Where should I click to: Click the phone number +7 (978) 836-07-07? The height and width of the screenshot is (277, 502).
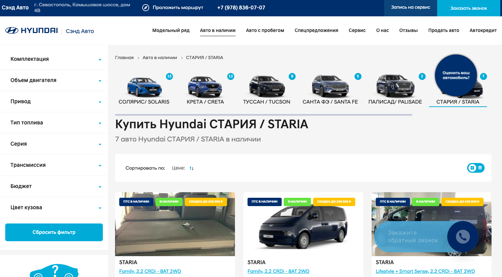pyautogui.click(x=241, y=8)
